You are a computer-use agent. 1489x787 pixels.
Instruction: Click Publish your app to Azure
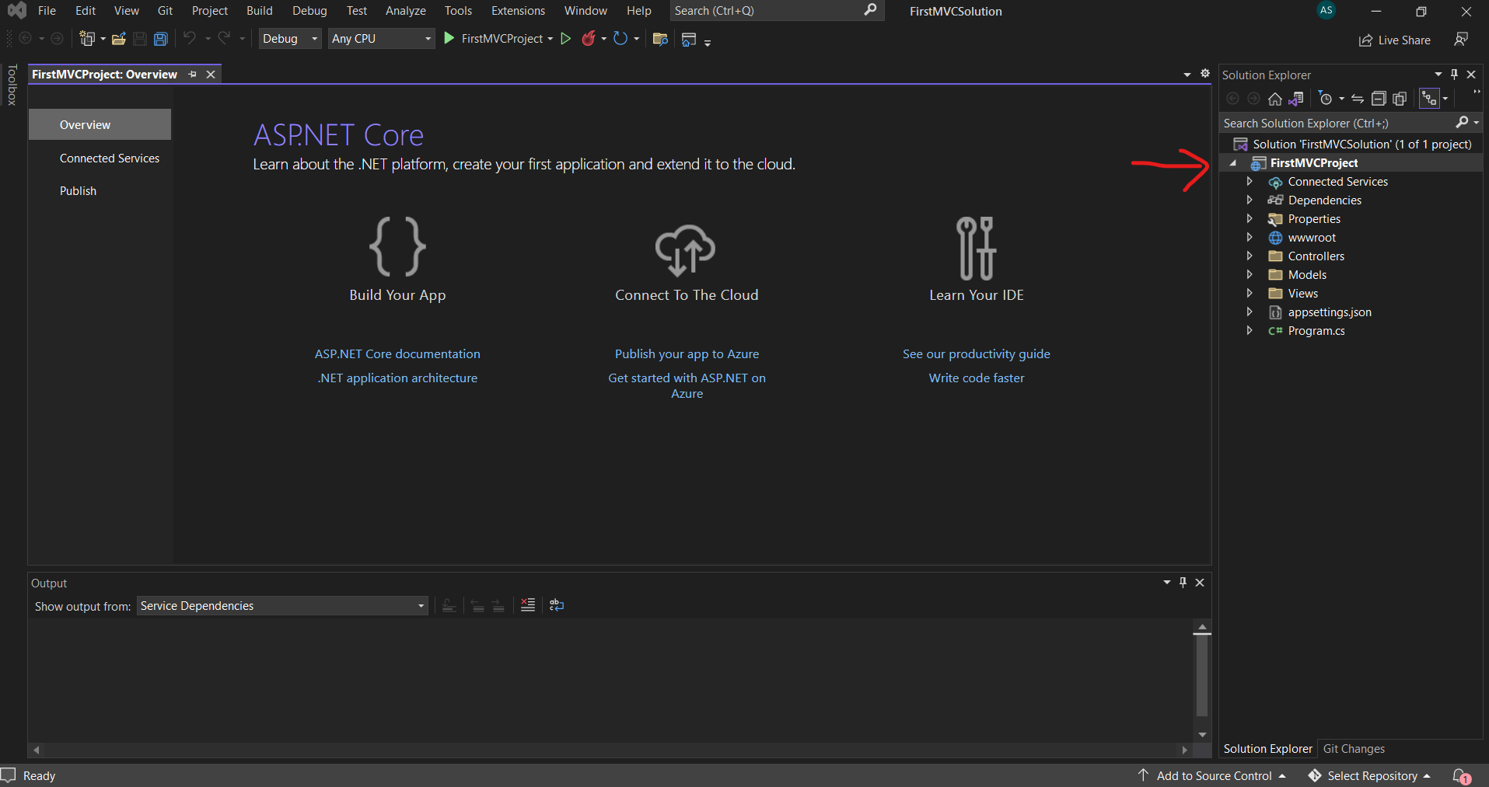[x=687, y=353]
